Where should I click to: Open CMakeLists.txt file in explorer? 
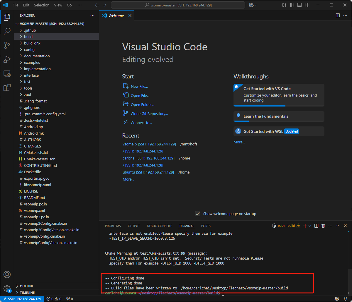[x=56, y=152]
